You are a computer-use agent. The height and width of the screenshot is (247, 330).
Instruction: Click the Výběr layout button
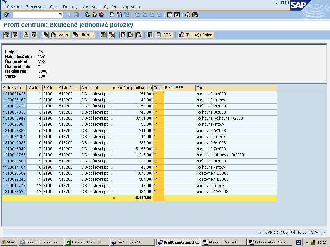[60, 35]
